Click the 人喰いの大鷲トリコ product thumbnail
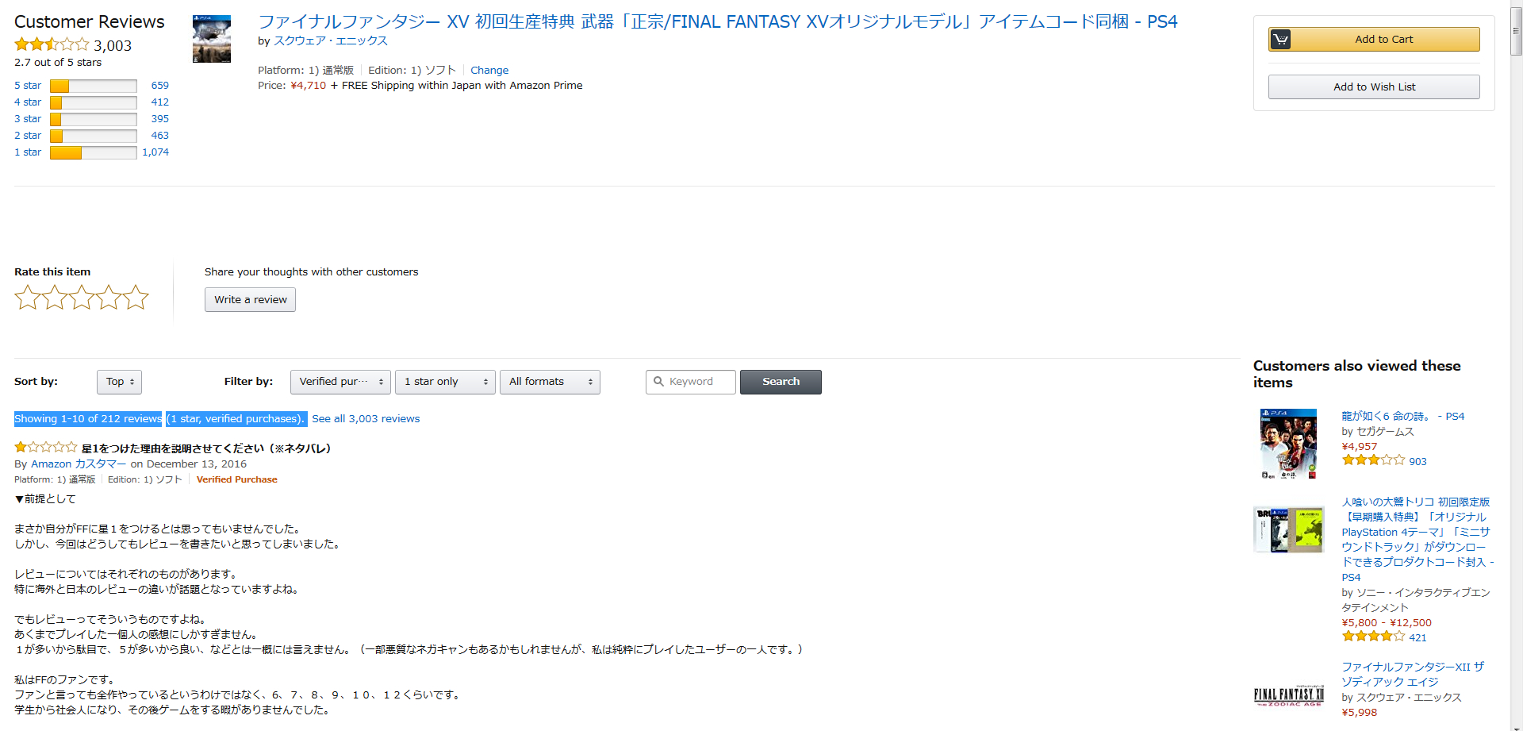Image resolution: width=1523 pixels, height=731 pixels. click(1288, 529)
